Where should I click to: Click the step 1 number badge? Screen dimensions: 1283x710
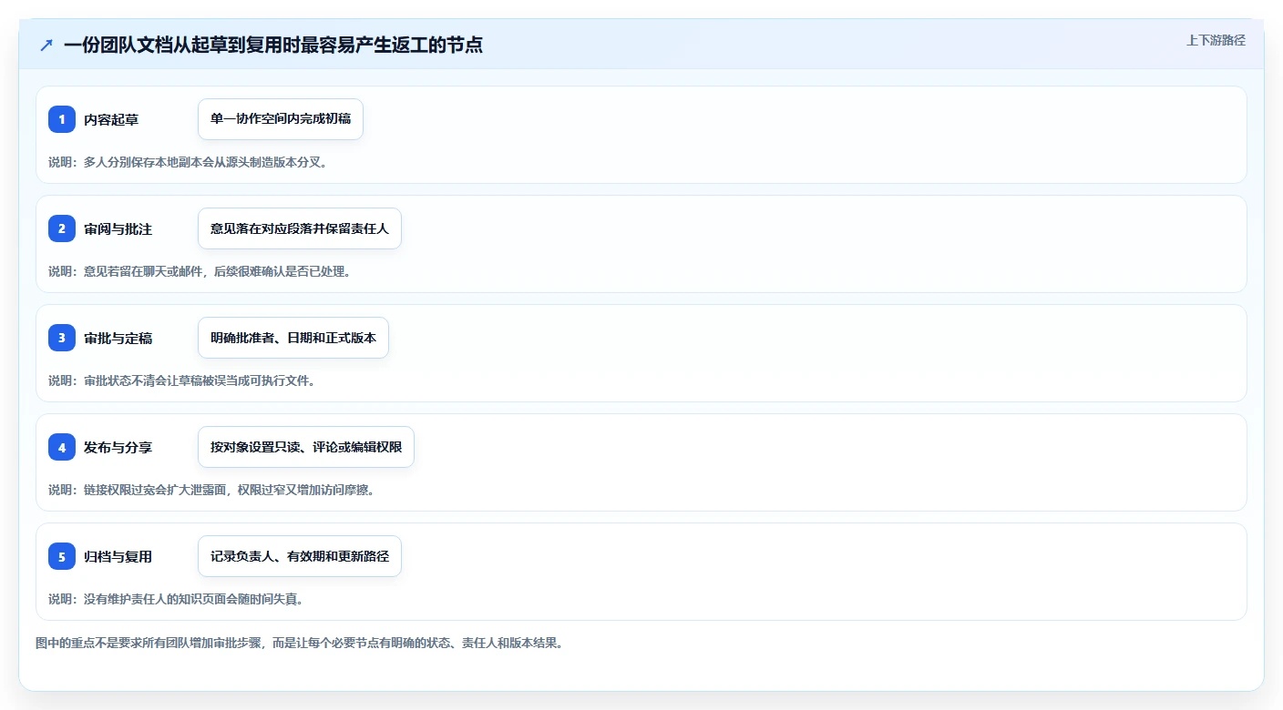click(x=62, y=119)
